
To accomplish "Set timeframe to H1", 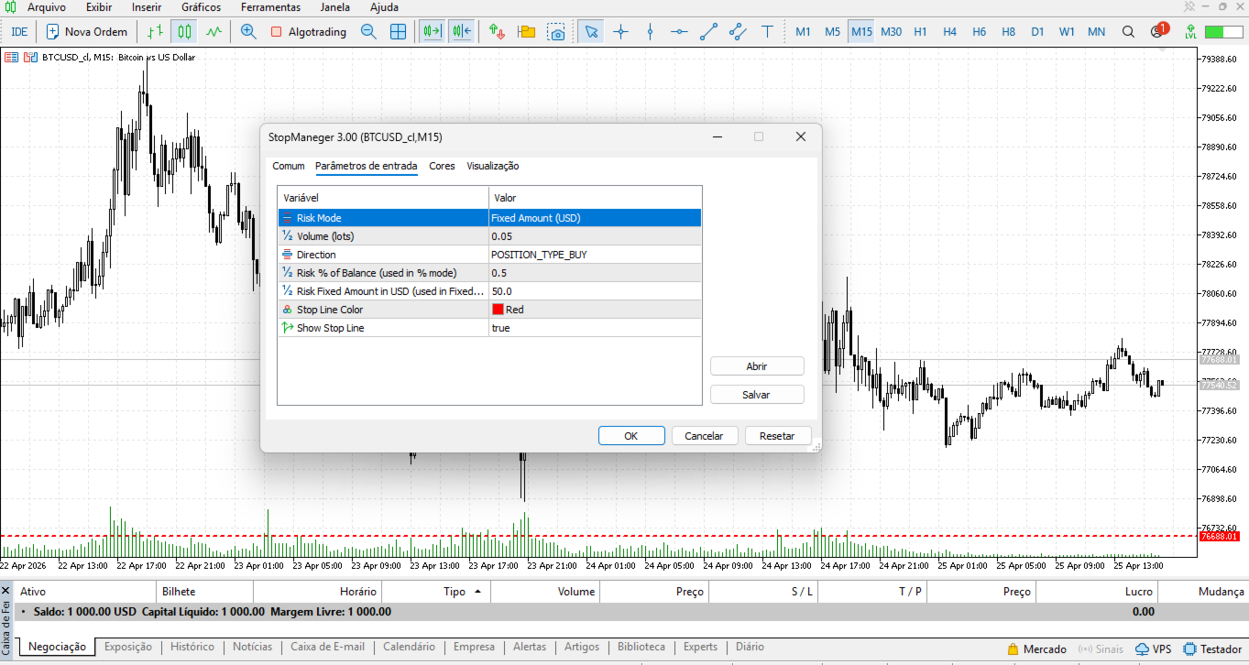I will tap(920, 32).
